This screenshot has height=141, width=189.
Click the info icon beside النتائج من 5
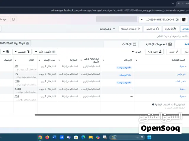(153, 105)
